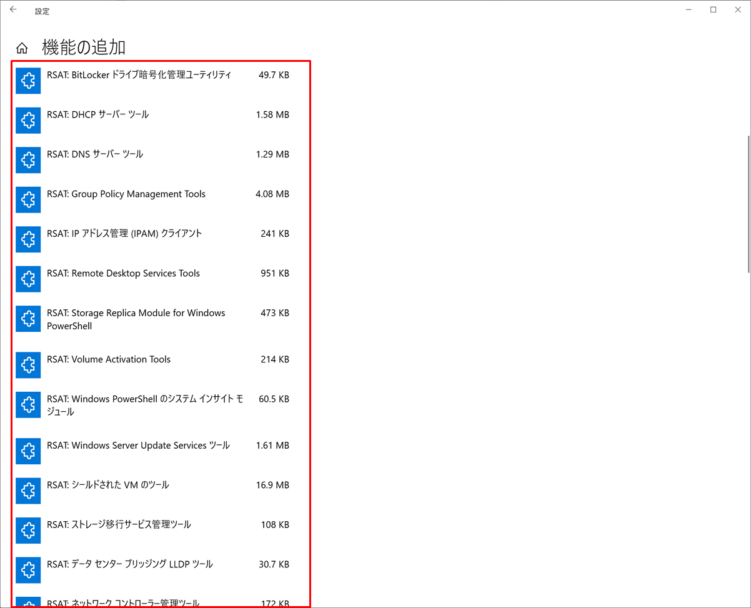Maximize the 設定 window

[713, 10]
